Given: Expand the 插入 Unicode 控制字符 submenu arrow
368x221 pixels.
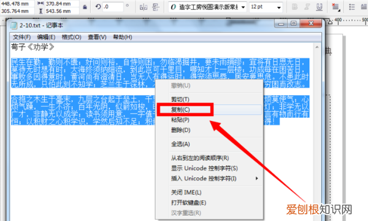Looking at the screenshot, I should click(x=257, y=179).
